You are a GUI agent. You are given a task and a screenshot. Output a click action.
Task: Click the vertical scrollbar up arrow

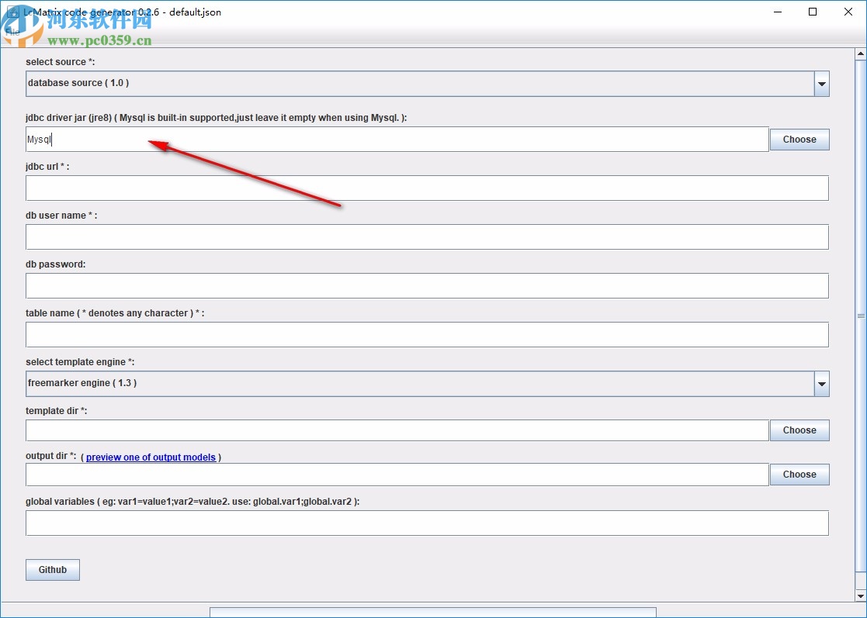click(x=860, y=54)
